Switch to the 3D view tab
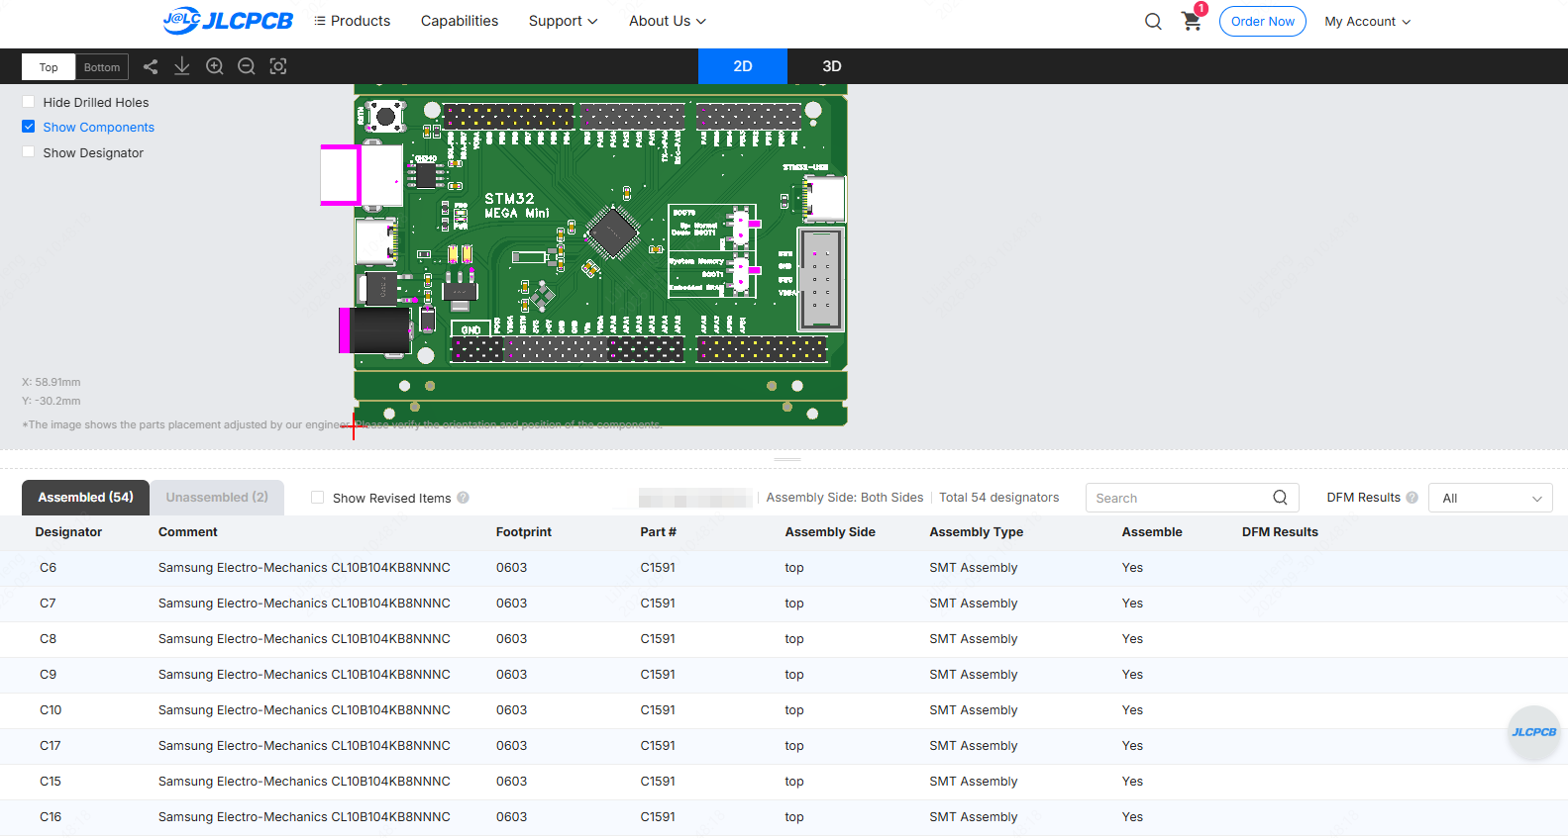 pos(832,66)
